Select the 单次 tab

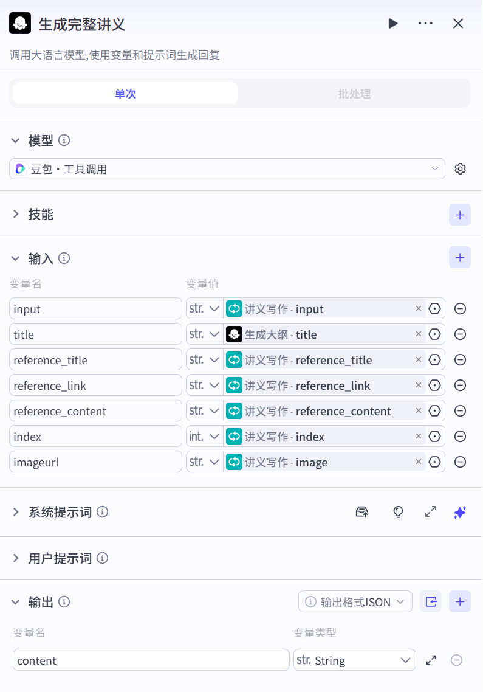[x=125, y=94]
